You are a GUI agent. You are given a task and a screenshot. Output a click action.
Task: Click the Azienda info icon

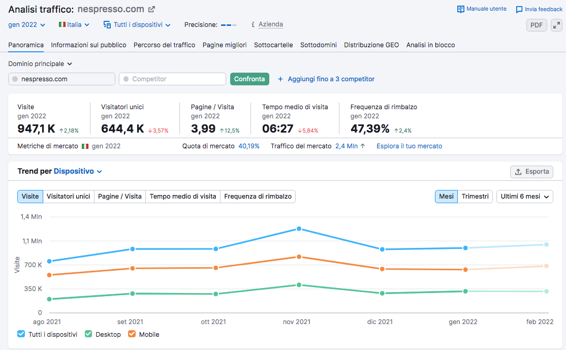[x=253, y=24]
